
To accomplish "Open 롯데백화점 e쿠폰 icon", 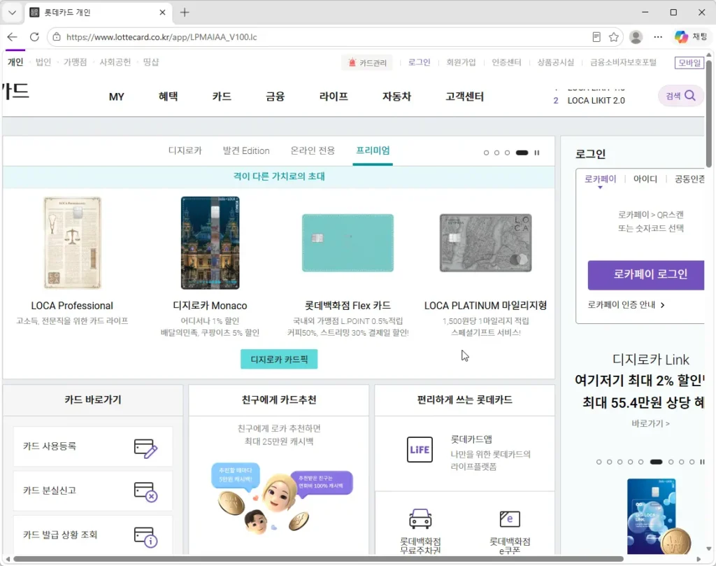I will click(510, 519).
